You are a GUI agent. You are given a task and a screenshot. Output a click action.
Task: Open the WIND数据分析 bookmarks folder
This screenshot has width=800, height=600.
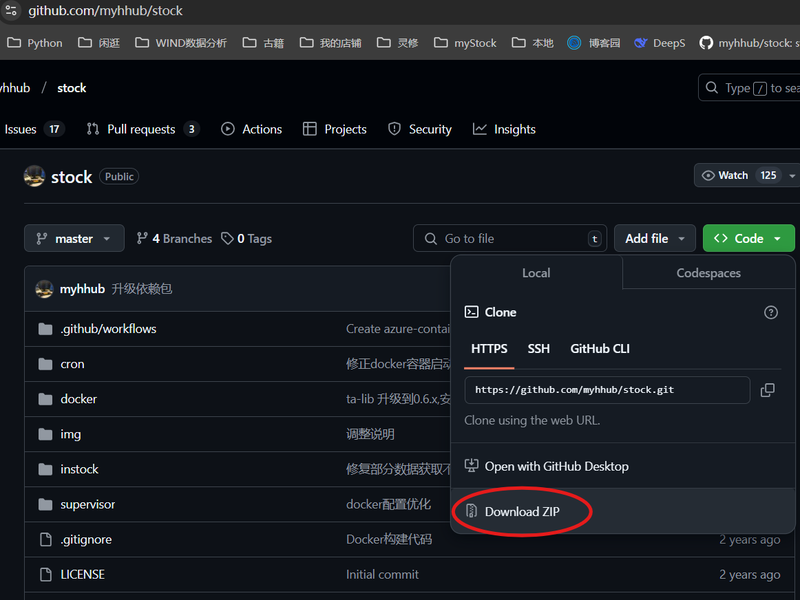[180, 43]
